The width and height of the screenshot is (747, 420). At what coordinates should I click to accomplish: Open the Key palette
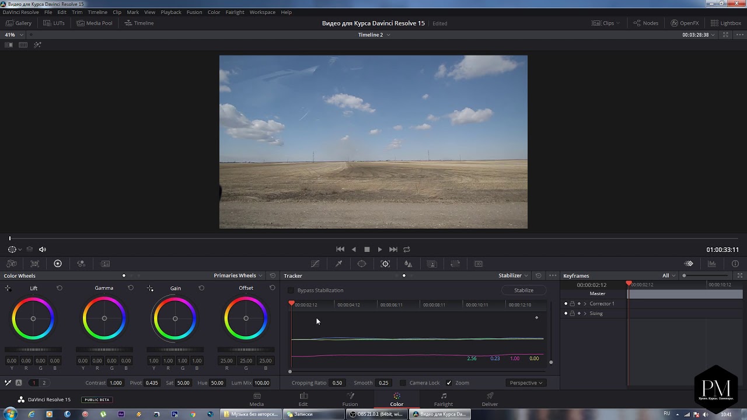click(x=432, y=264)
